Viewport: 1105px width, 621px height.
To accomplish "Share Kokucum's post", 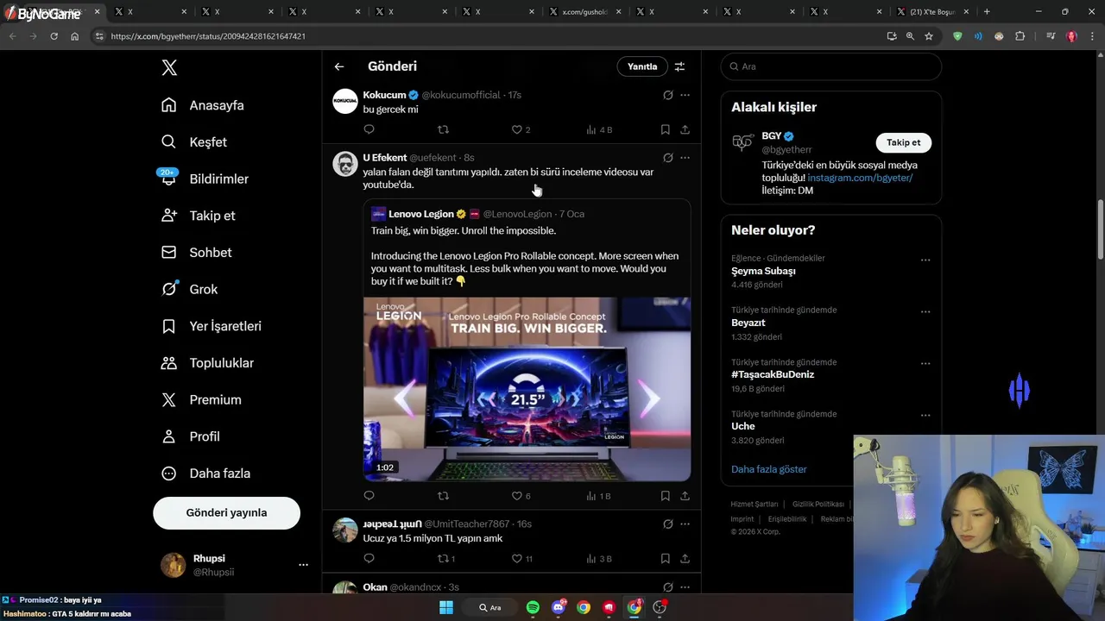I will coord(685,129).
